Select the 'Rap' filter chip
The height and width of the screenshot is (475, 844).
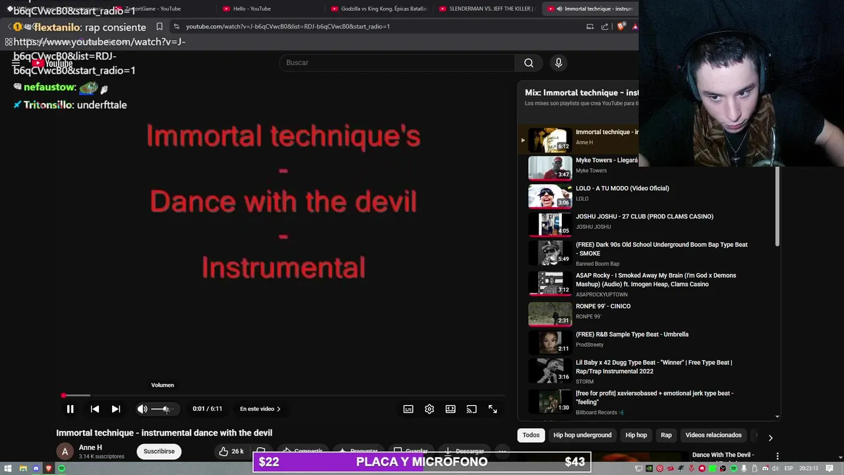[x=666, y=435]
